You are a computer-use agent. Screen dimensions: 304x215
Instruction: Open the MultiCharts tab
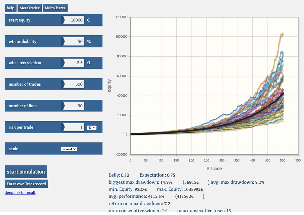pos(55,8)
